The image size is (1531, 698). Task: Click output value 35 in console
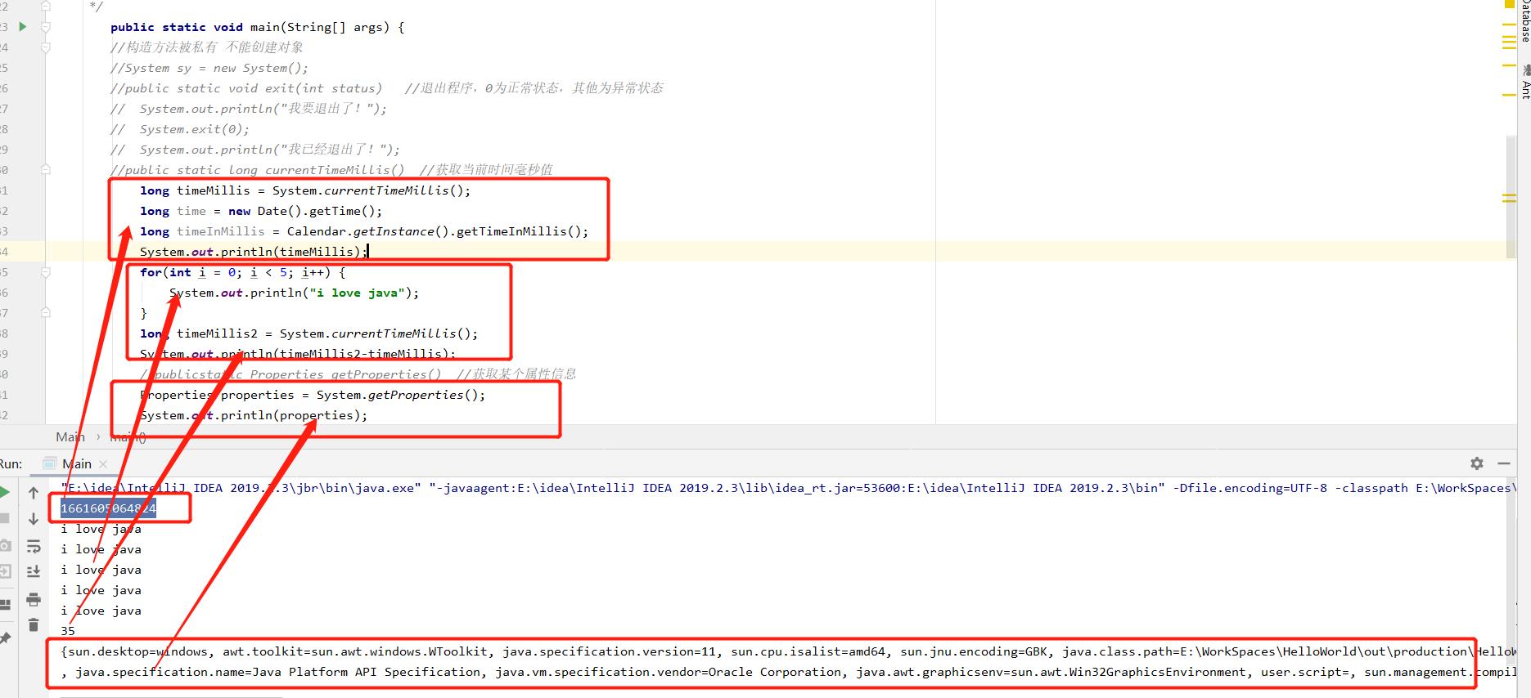pyautogui.click(x=68, y=631)
